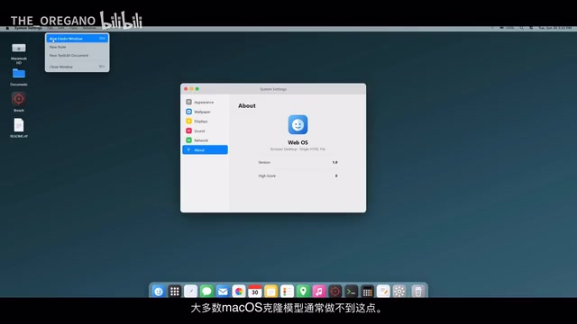Close the System Settings window
The width and height of the screenshot is (577, 324).
(x=186, y=89)
